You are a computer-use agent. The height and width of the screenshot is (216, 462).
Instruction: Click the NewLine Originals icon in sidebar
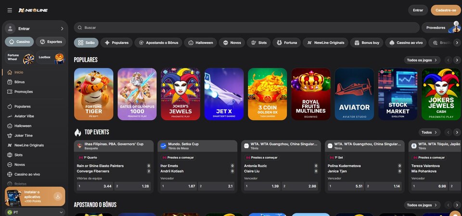[10, 145]
